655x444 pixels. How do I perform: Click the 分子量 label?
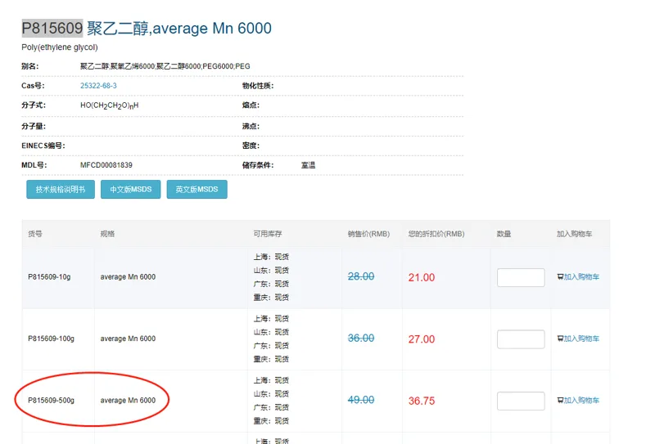(x=34, y=126)
